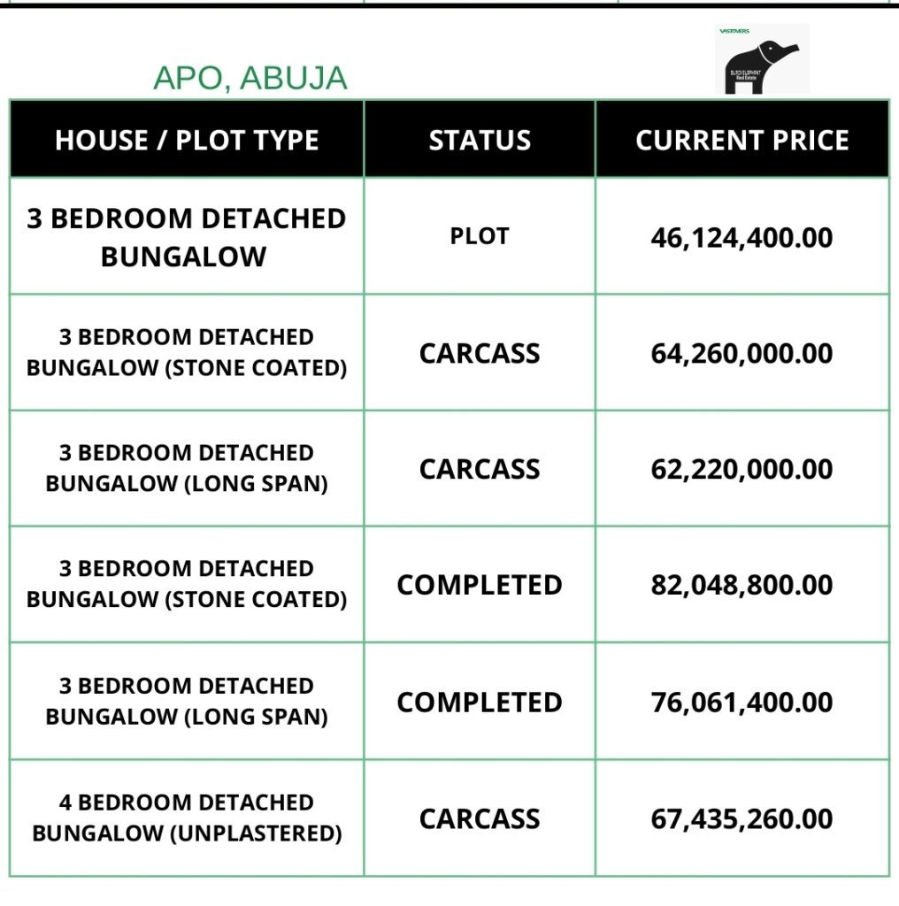The height and width of the screenshot is (906, 899).
Task: Select the COMPLETED status beside price 76,061,400.00
Action: coord(480,702)
